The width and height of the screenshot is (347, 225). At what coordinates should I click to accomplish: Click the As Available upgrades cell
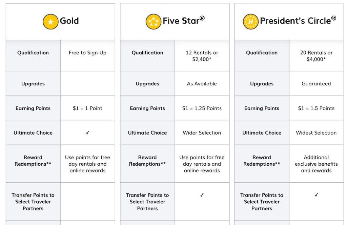202,84
